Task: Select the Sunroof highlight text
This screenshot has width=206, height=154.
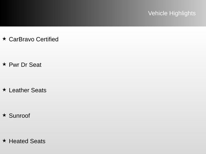Action: pyautogui.click(x=19, y=116)
